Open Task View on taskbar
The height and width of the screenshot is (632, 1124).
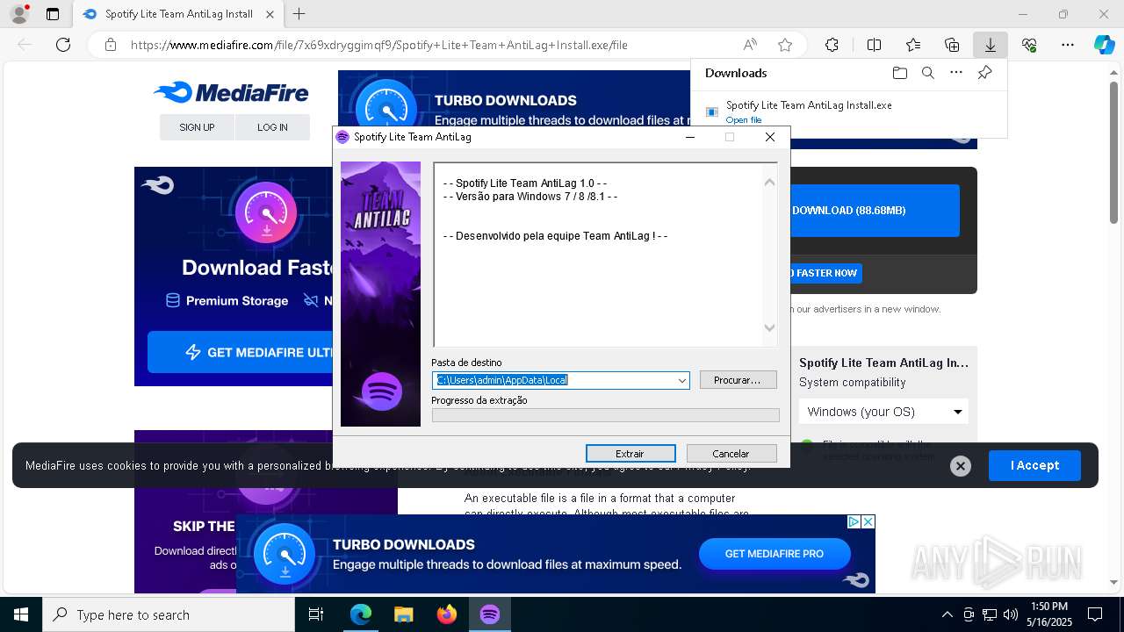(316, 614)
